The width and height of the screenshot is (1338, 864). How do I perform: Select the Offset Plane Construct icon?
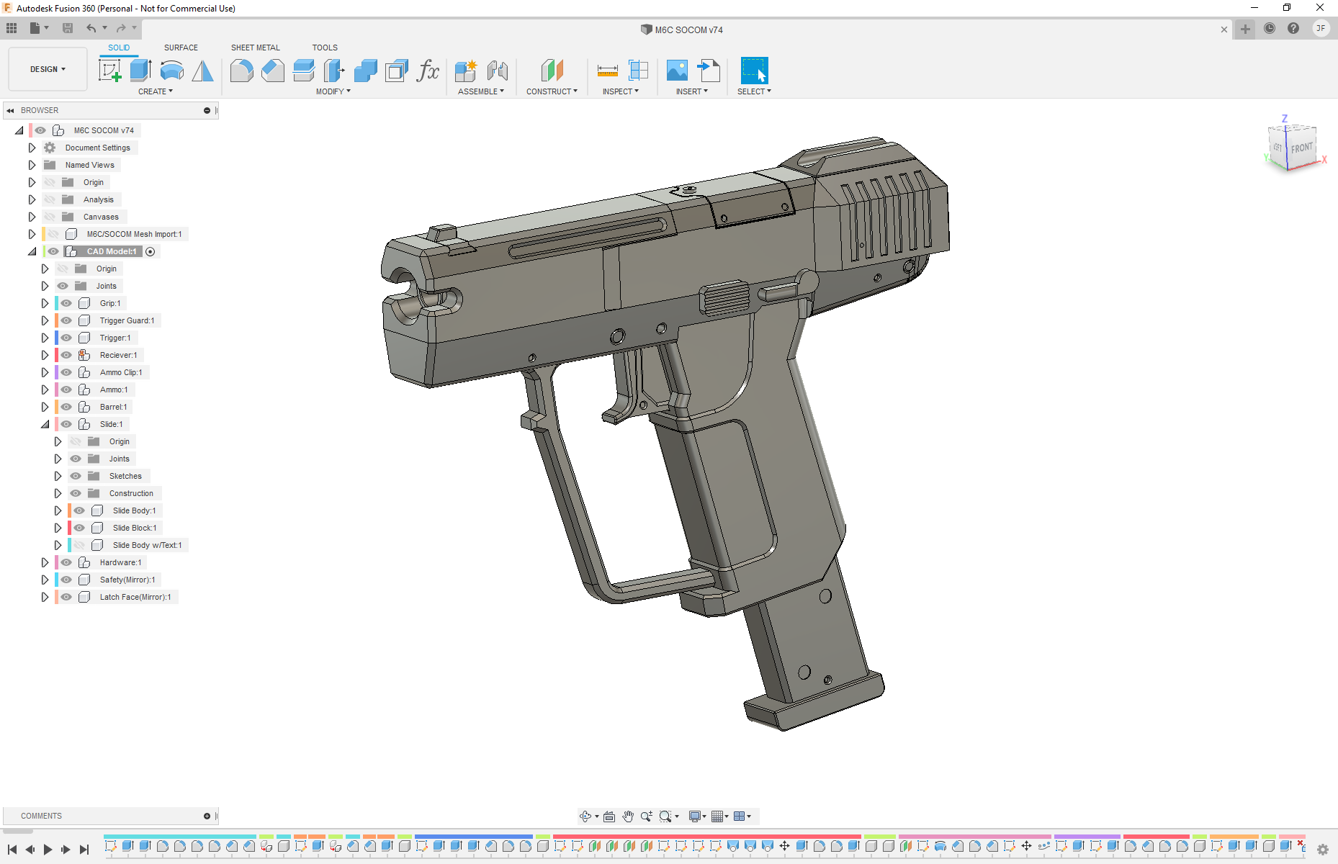(552, 71)
